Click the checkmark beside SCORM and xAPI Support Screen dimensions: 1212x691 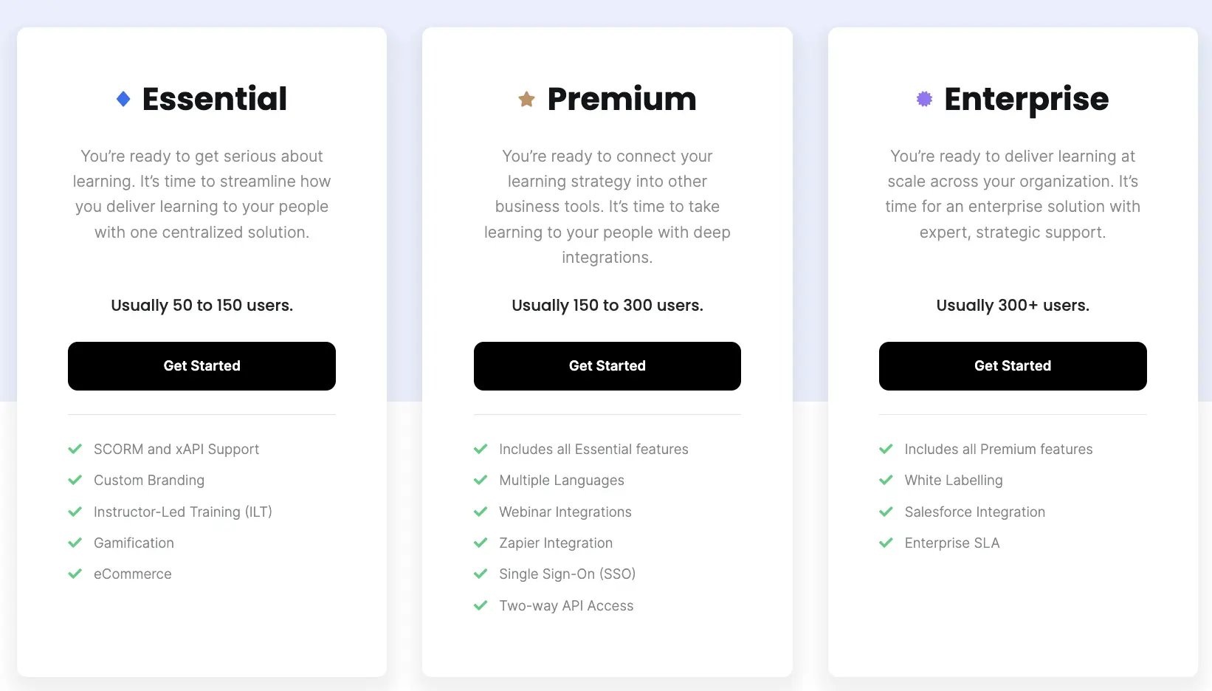click(75, 449)
